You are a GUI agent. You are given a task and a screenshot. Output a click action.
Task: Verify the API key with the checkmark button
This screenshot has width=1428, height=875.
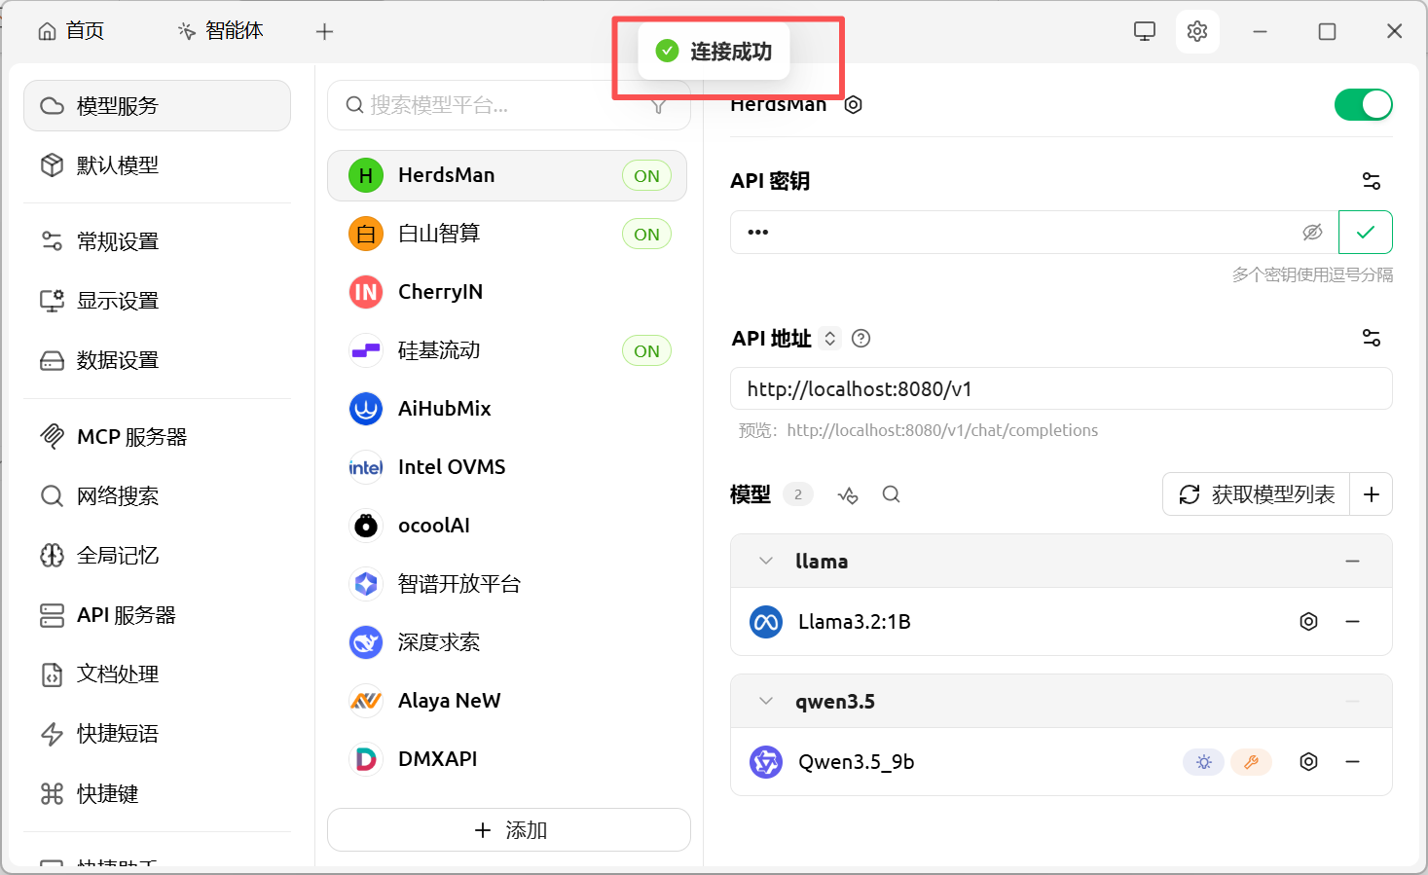click(1366, 232)
